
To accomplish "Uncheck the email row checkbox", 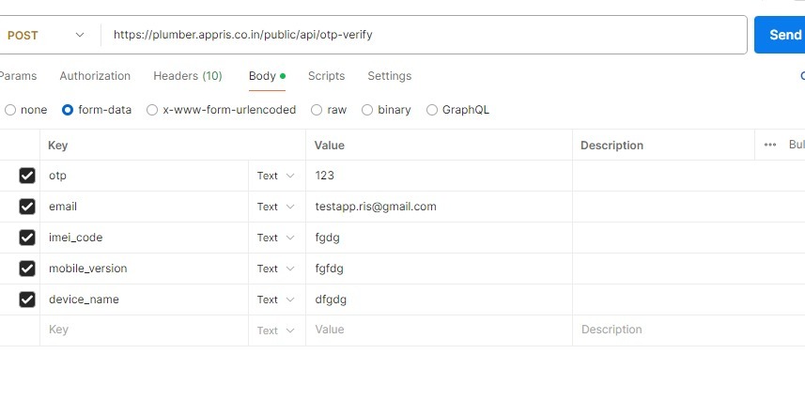I will [x=27, y=207].
